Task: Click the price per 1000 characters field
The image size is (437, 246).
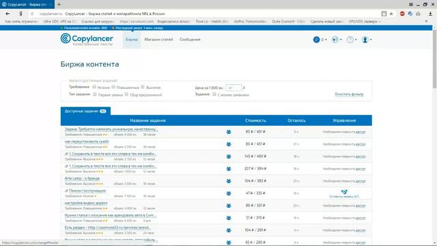Action: [x=234, y=87]
